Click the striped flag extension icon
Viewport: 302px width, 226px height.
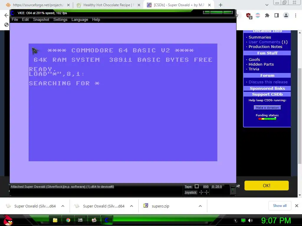pyautogui.click(x=258, y=15)
